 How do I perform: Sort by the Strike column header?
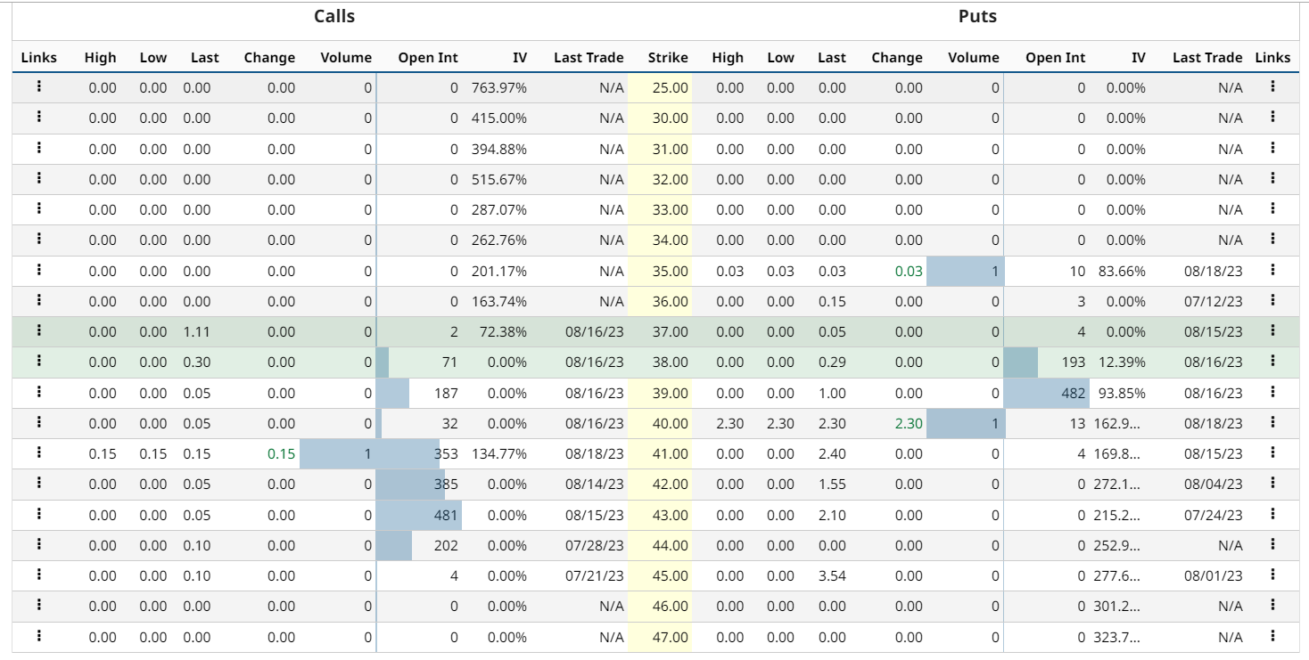(x=668, y=58)
